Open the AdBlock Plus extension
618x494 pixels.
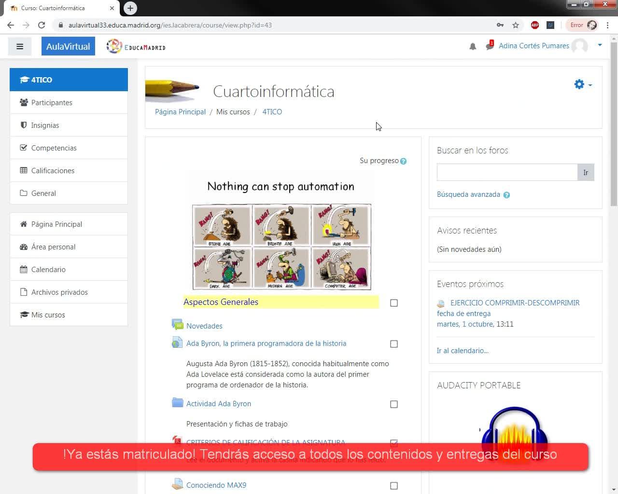[535, 25]
